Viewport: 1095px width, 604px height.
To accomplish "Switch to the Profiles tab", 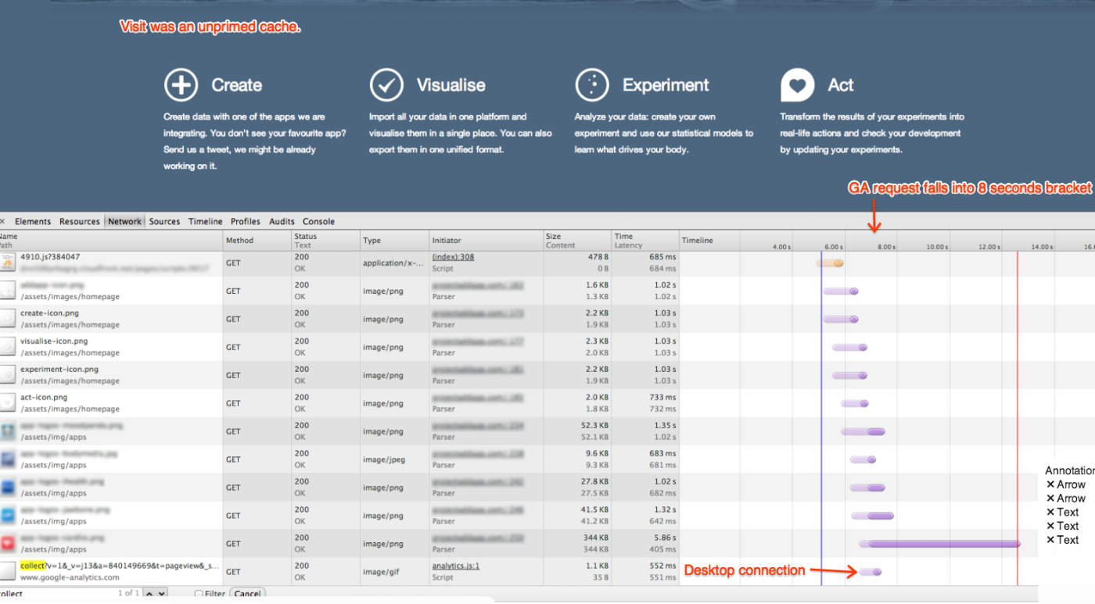I will pyautogui.click(x=246, y=221).
